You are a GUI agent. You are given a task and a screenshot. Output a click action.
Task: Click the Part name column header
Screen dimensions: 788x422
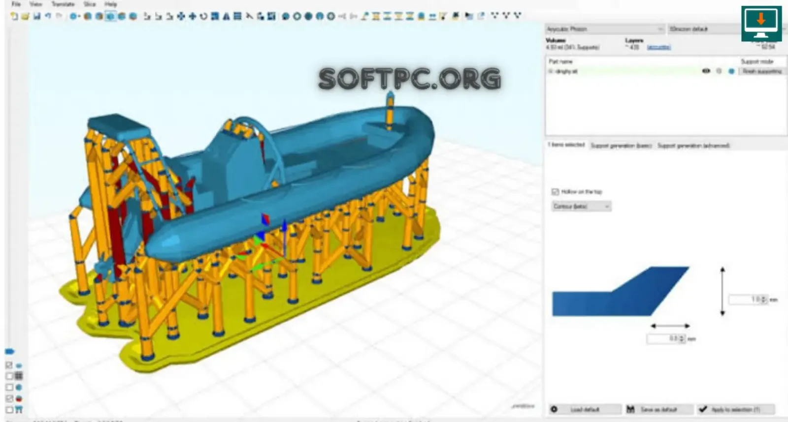pos(560,61)
